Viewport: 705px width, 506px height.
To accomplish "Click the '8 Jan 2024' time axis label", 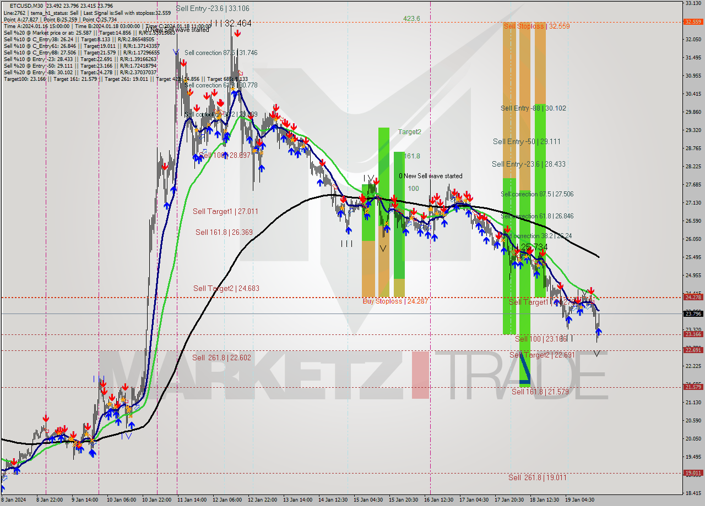I will coord(13,500).
